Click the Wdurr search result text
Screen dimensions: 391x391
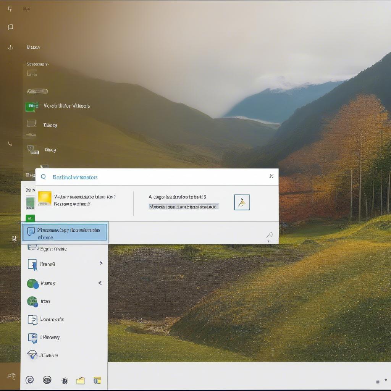pyautogui.click(x=85, y=200)
